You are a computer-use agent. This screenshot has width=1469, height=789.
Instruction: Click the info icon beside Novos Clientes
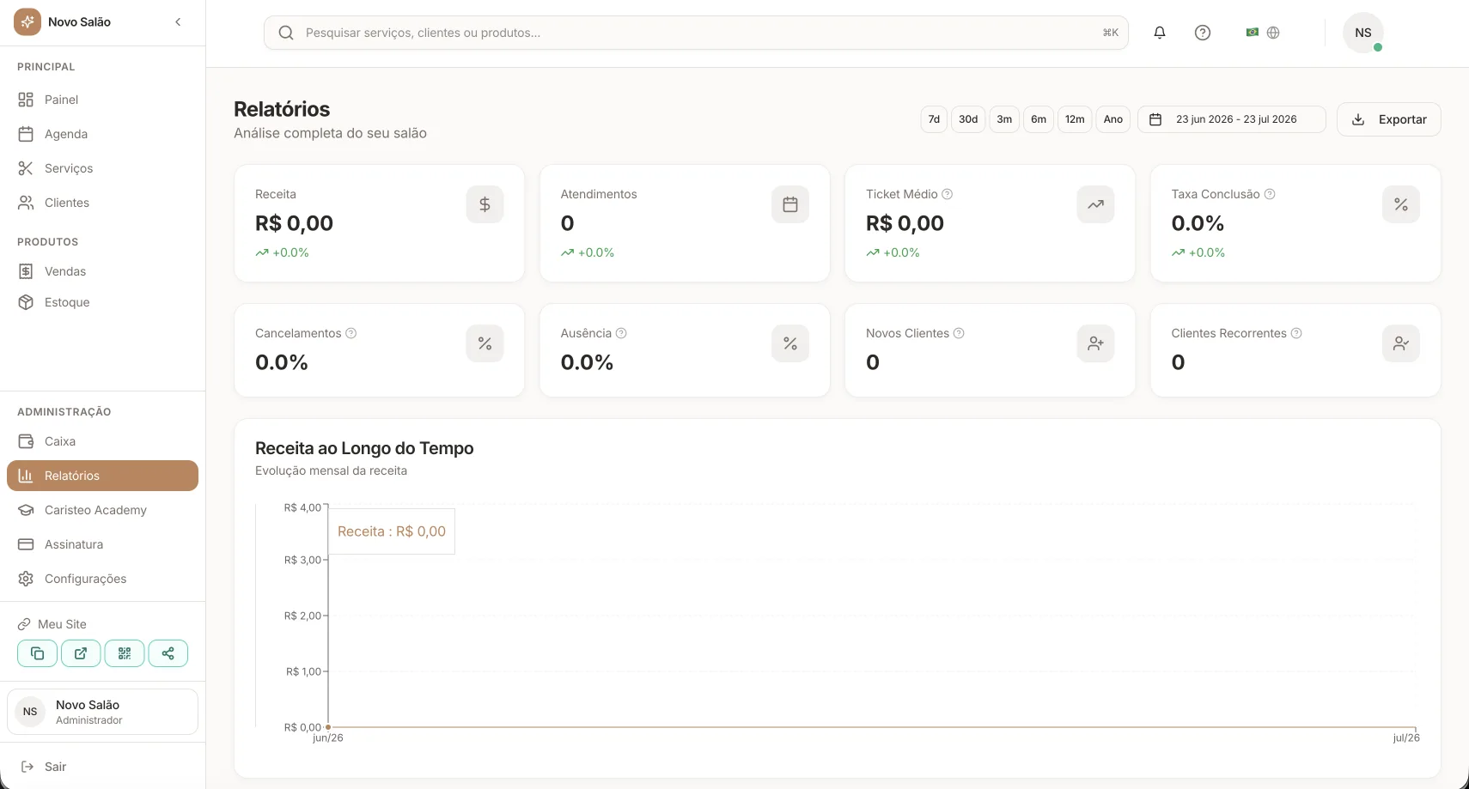(959, 333)
